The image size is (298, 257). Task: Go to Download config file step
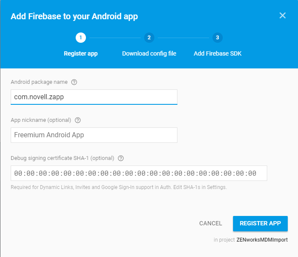149,53
